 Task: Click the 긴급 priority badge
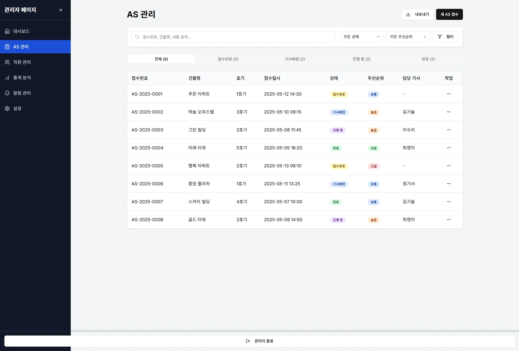[374, 166]
